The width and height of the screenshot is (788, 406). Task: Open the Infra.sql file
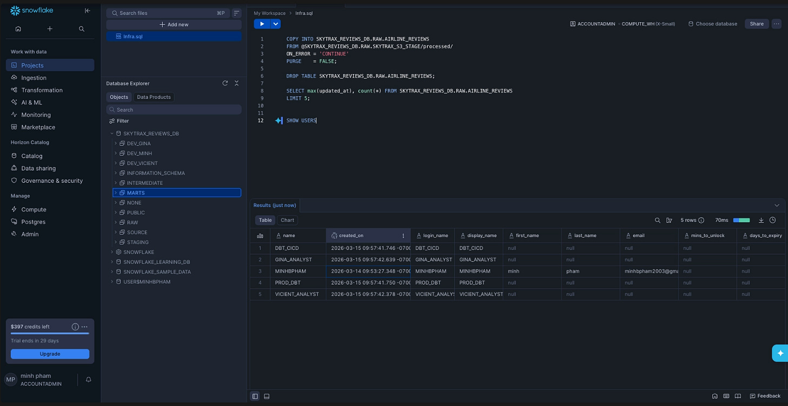point(174,36)
